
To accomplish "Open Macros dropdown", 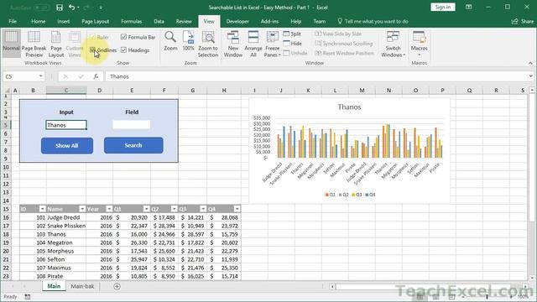I will coord(420,44).
